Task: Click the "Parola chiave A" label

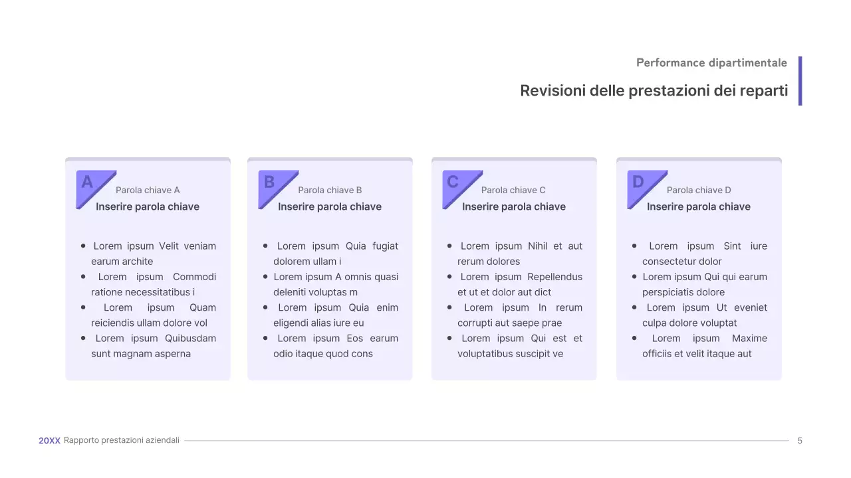Action: [148, 191]
